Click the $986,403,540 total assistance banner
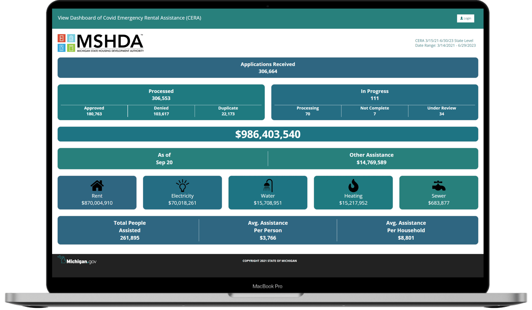This screenshot has width=532, height=310. [x=268, y=134]
